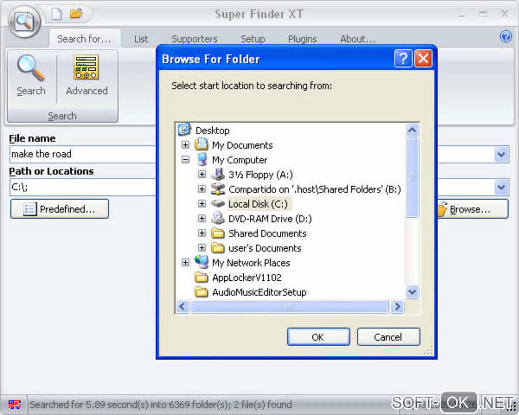Viewport: 519px width, 415px height.
Task: Click the Predefined... button
Action: pyautogui.click(x=60, y=209)
